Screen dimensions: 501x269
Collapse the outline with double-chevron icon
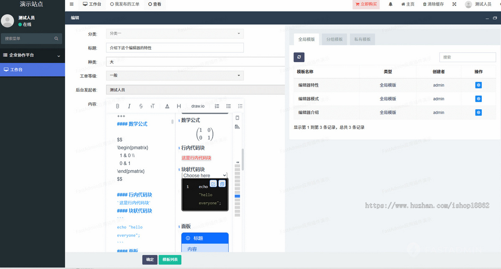(x=238, y=162)
